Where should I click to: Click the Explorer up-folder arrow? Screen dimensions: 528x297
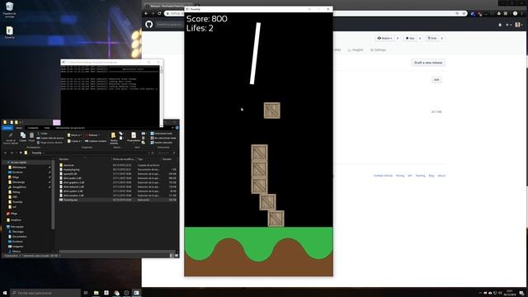20,153
